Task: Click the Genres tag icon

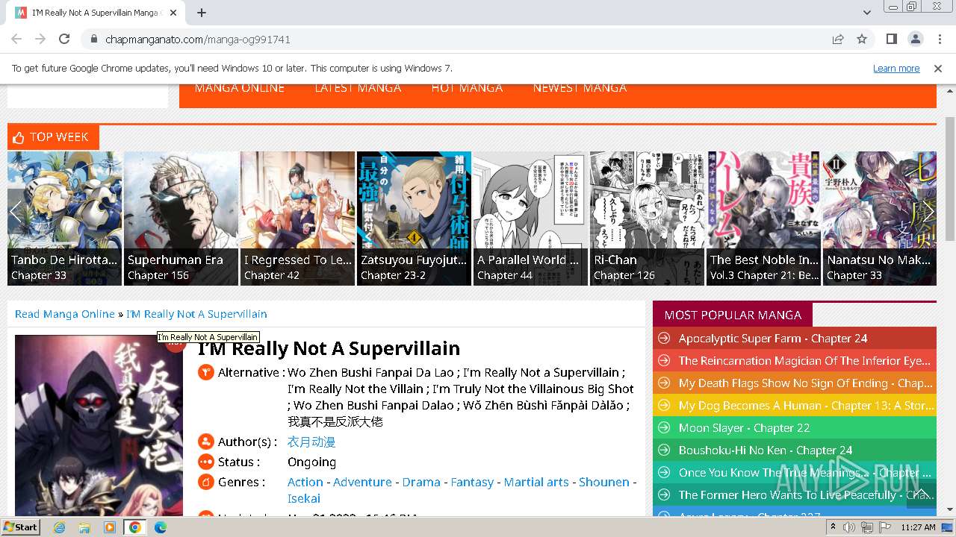Action: [206, 483]
